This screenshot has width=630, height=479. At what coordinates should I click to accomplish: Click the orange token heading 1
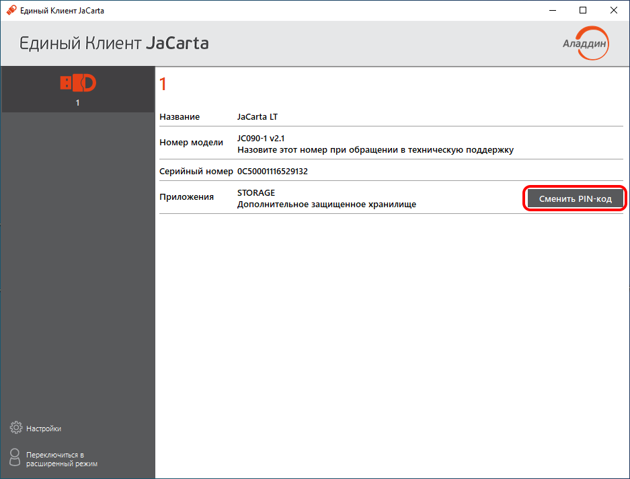pos(162,85)
